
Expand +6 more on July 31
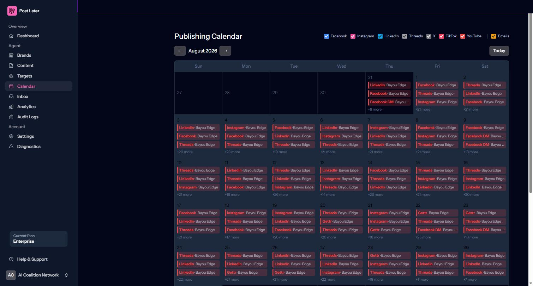[x=375, y=110]
